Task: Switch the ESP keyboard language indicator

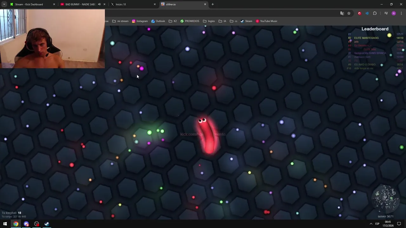Action: pyautogui.click(x=377, y=224)
